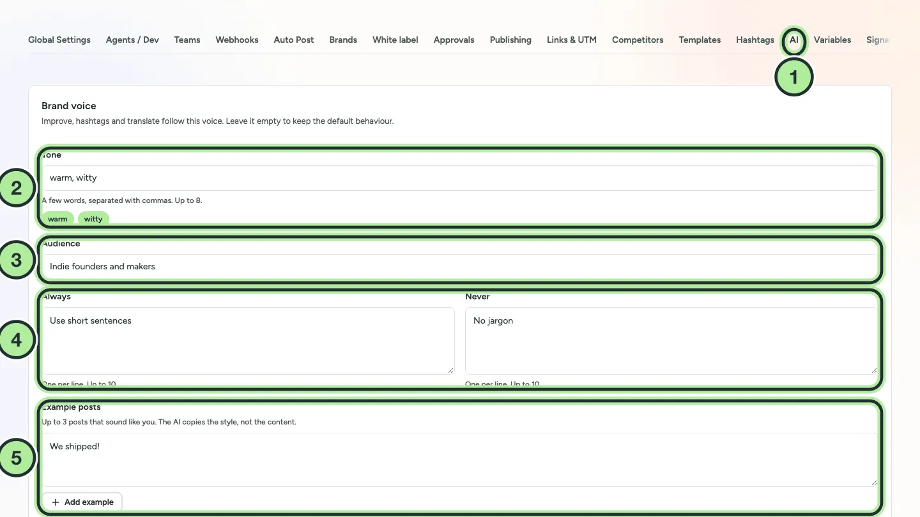Click the "A few words, separated with commas" hint
This screenshot has width=920, height=517.
[x=122, y=200]
